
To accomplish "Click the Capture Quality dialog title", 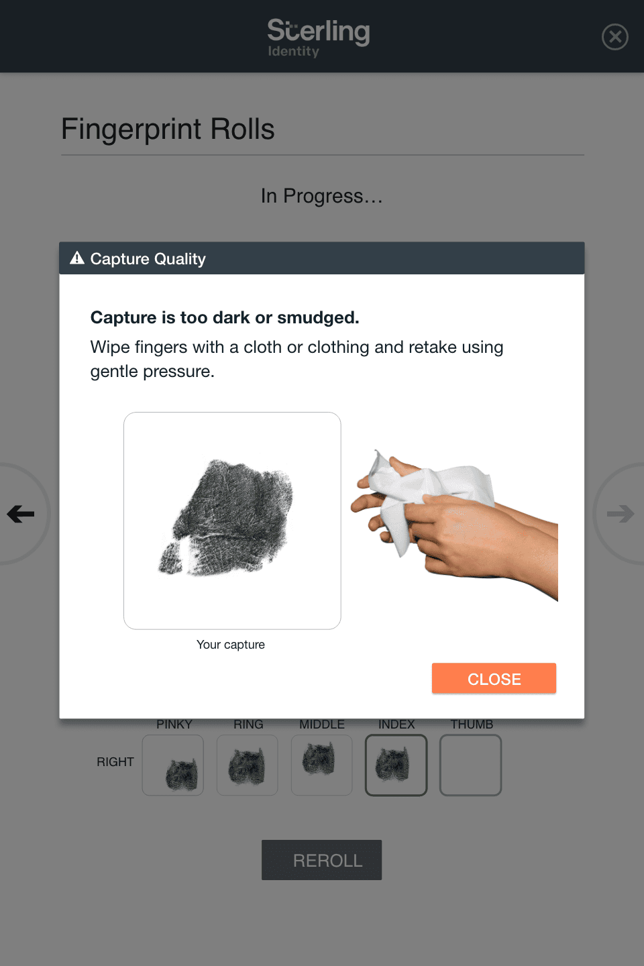I will pyautogui.click(x=148, y=259).
